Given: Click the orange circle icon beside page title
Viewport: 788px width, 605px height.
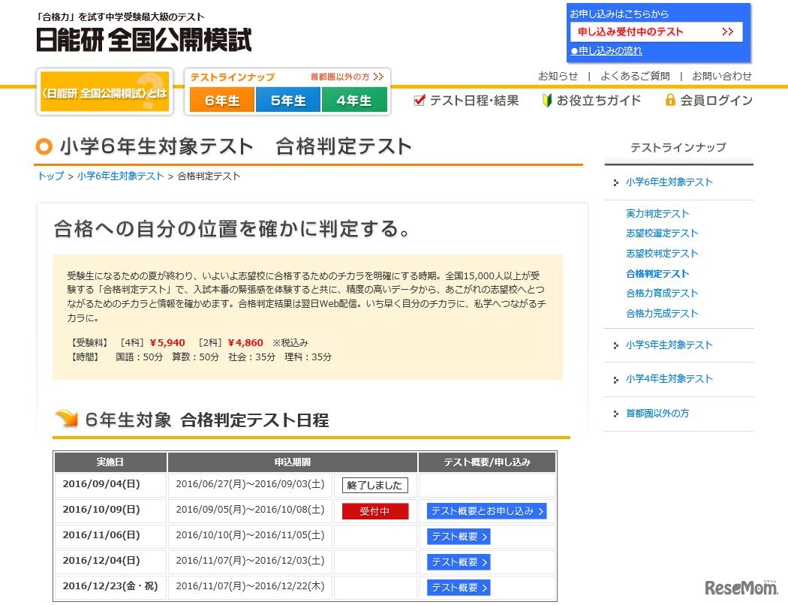Looking at the screenshot, I should pos(44,146).
